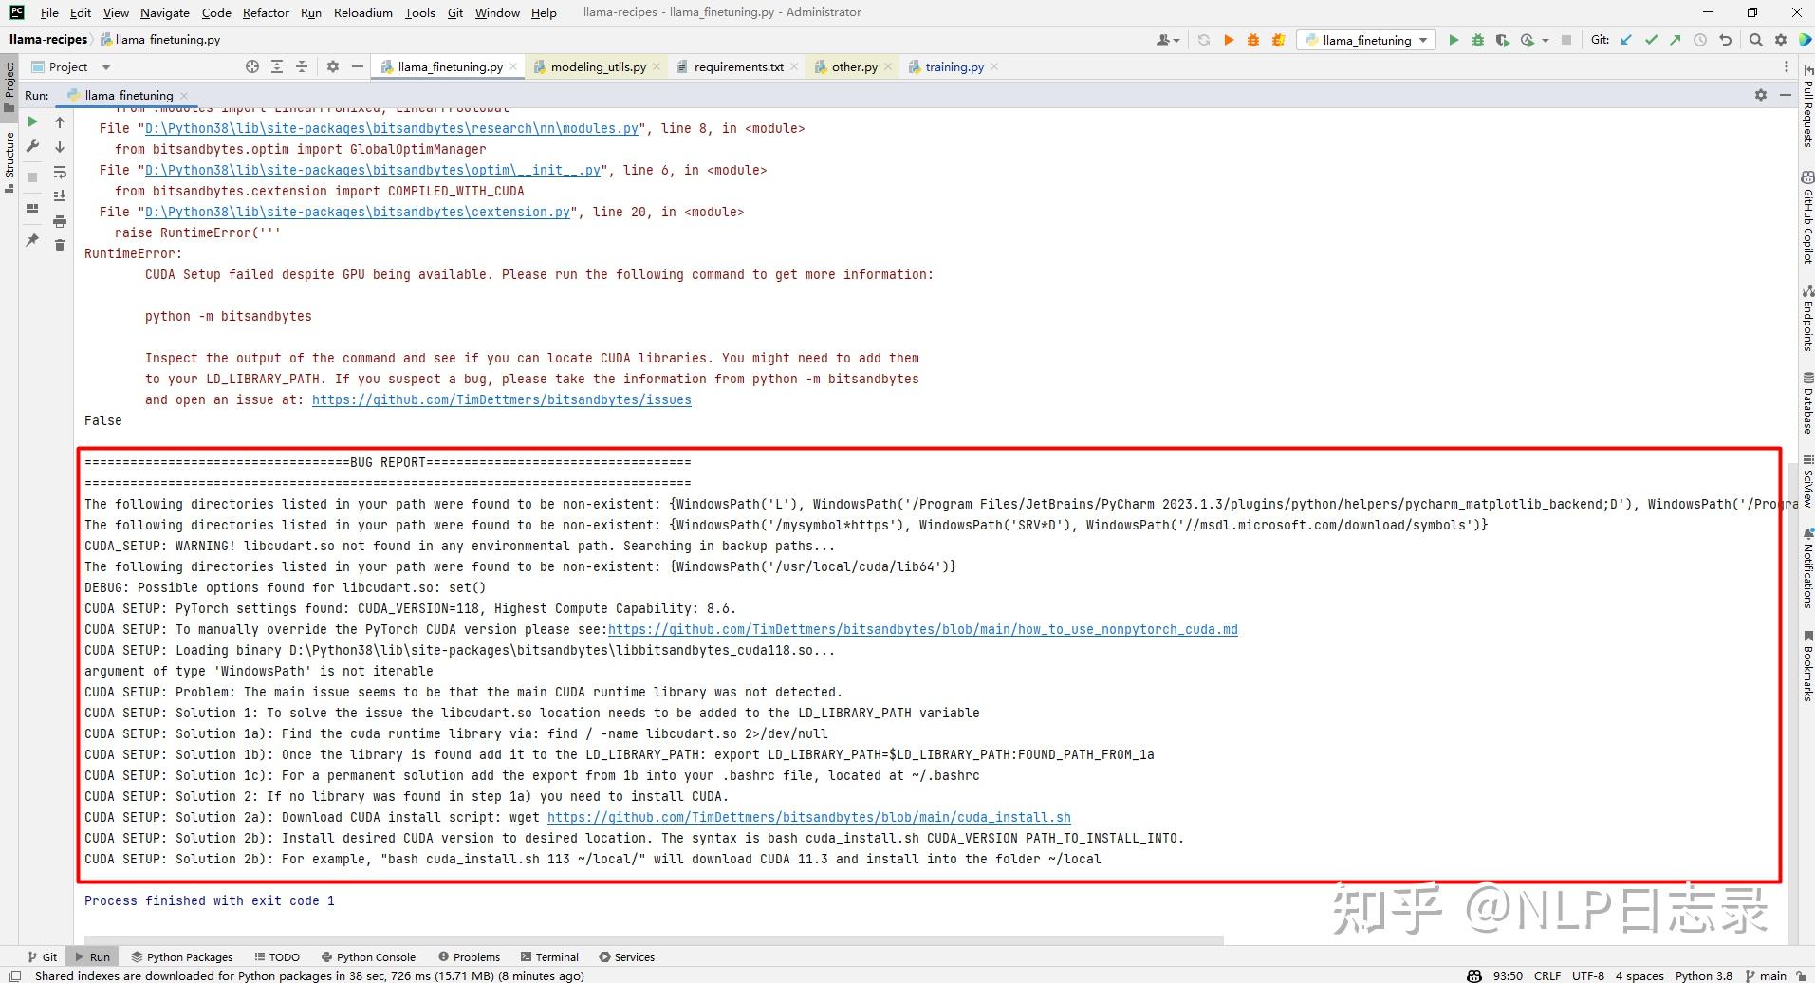The height and width of the screenshot is (983, 1815).
Task: Switch to requirements.txt tab
Action: [x=737, y=67]
